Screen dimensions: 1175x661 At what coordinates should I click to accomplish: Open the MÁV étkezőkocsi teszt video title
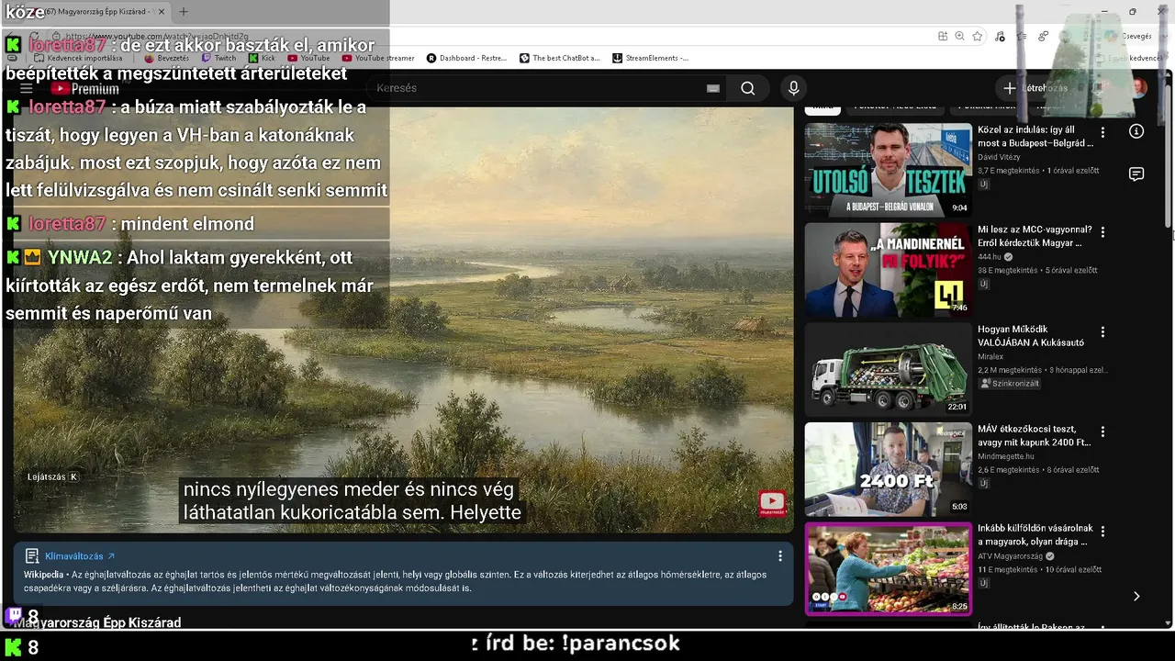[1035, 435]
